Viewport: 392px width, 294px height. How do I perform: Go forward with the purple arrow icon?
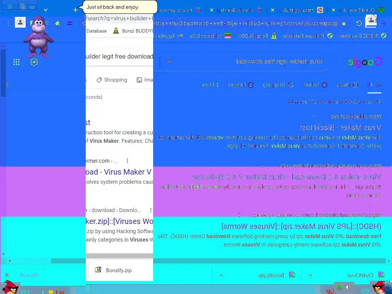tap(383, 23)
